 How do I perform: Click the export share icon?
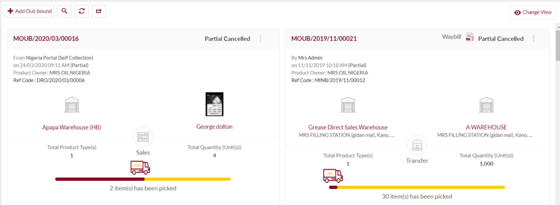click(98, 11)
